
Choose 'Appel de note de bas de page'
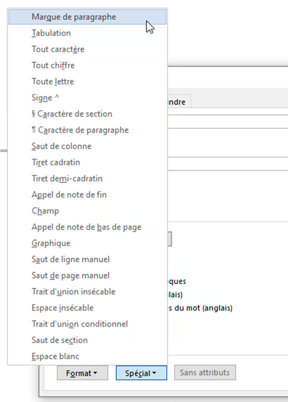(86, 227)
